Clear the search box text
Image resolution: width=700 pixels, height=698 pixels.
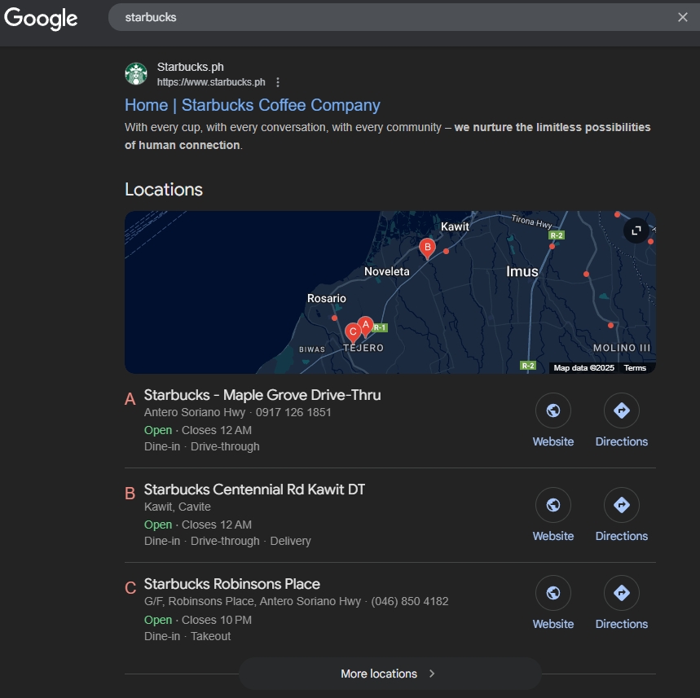coord(682,17)
